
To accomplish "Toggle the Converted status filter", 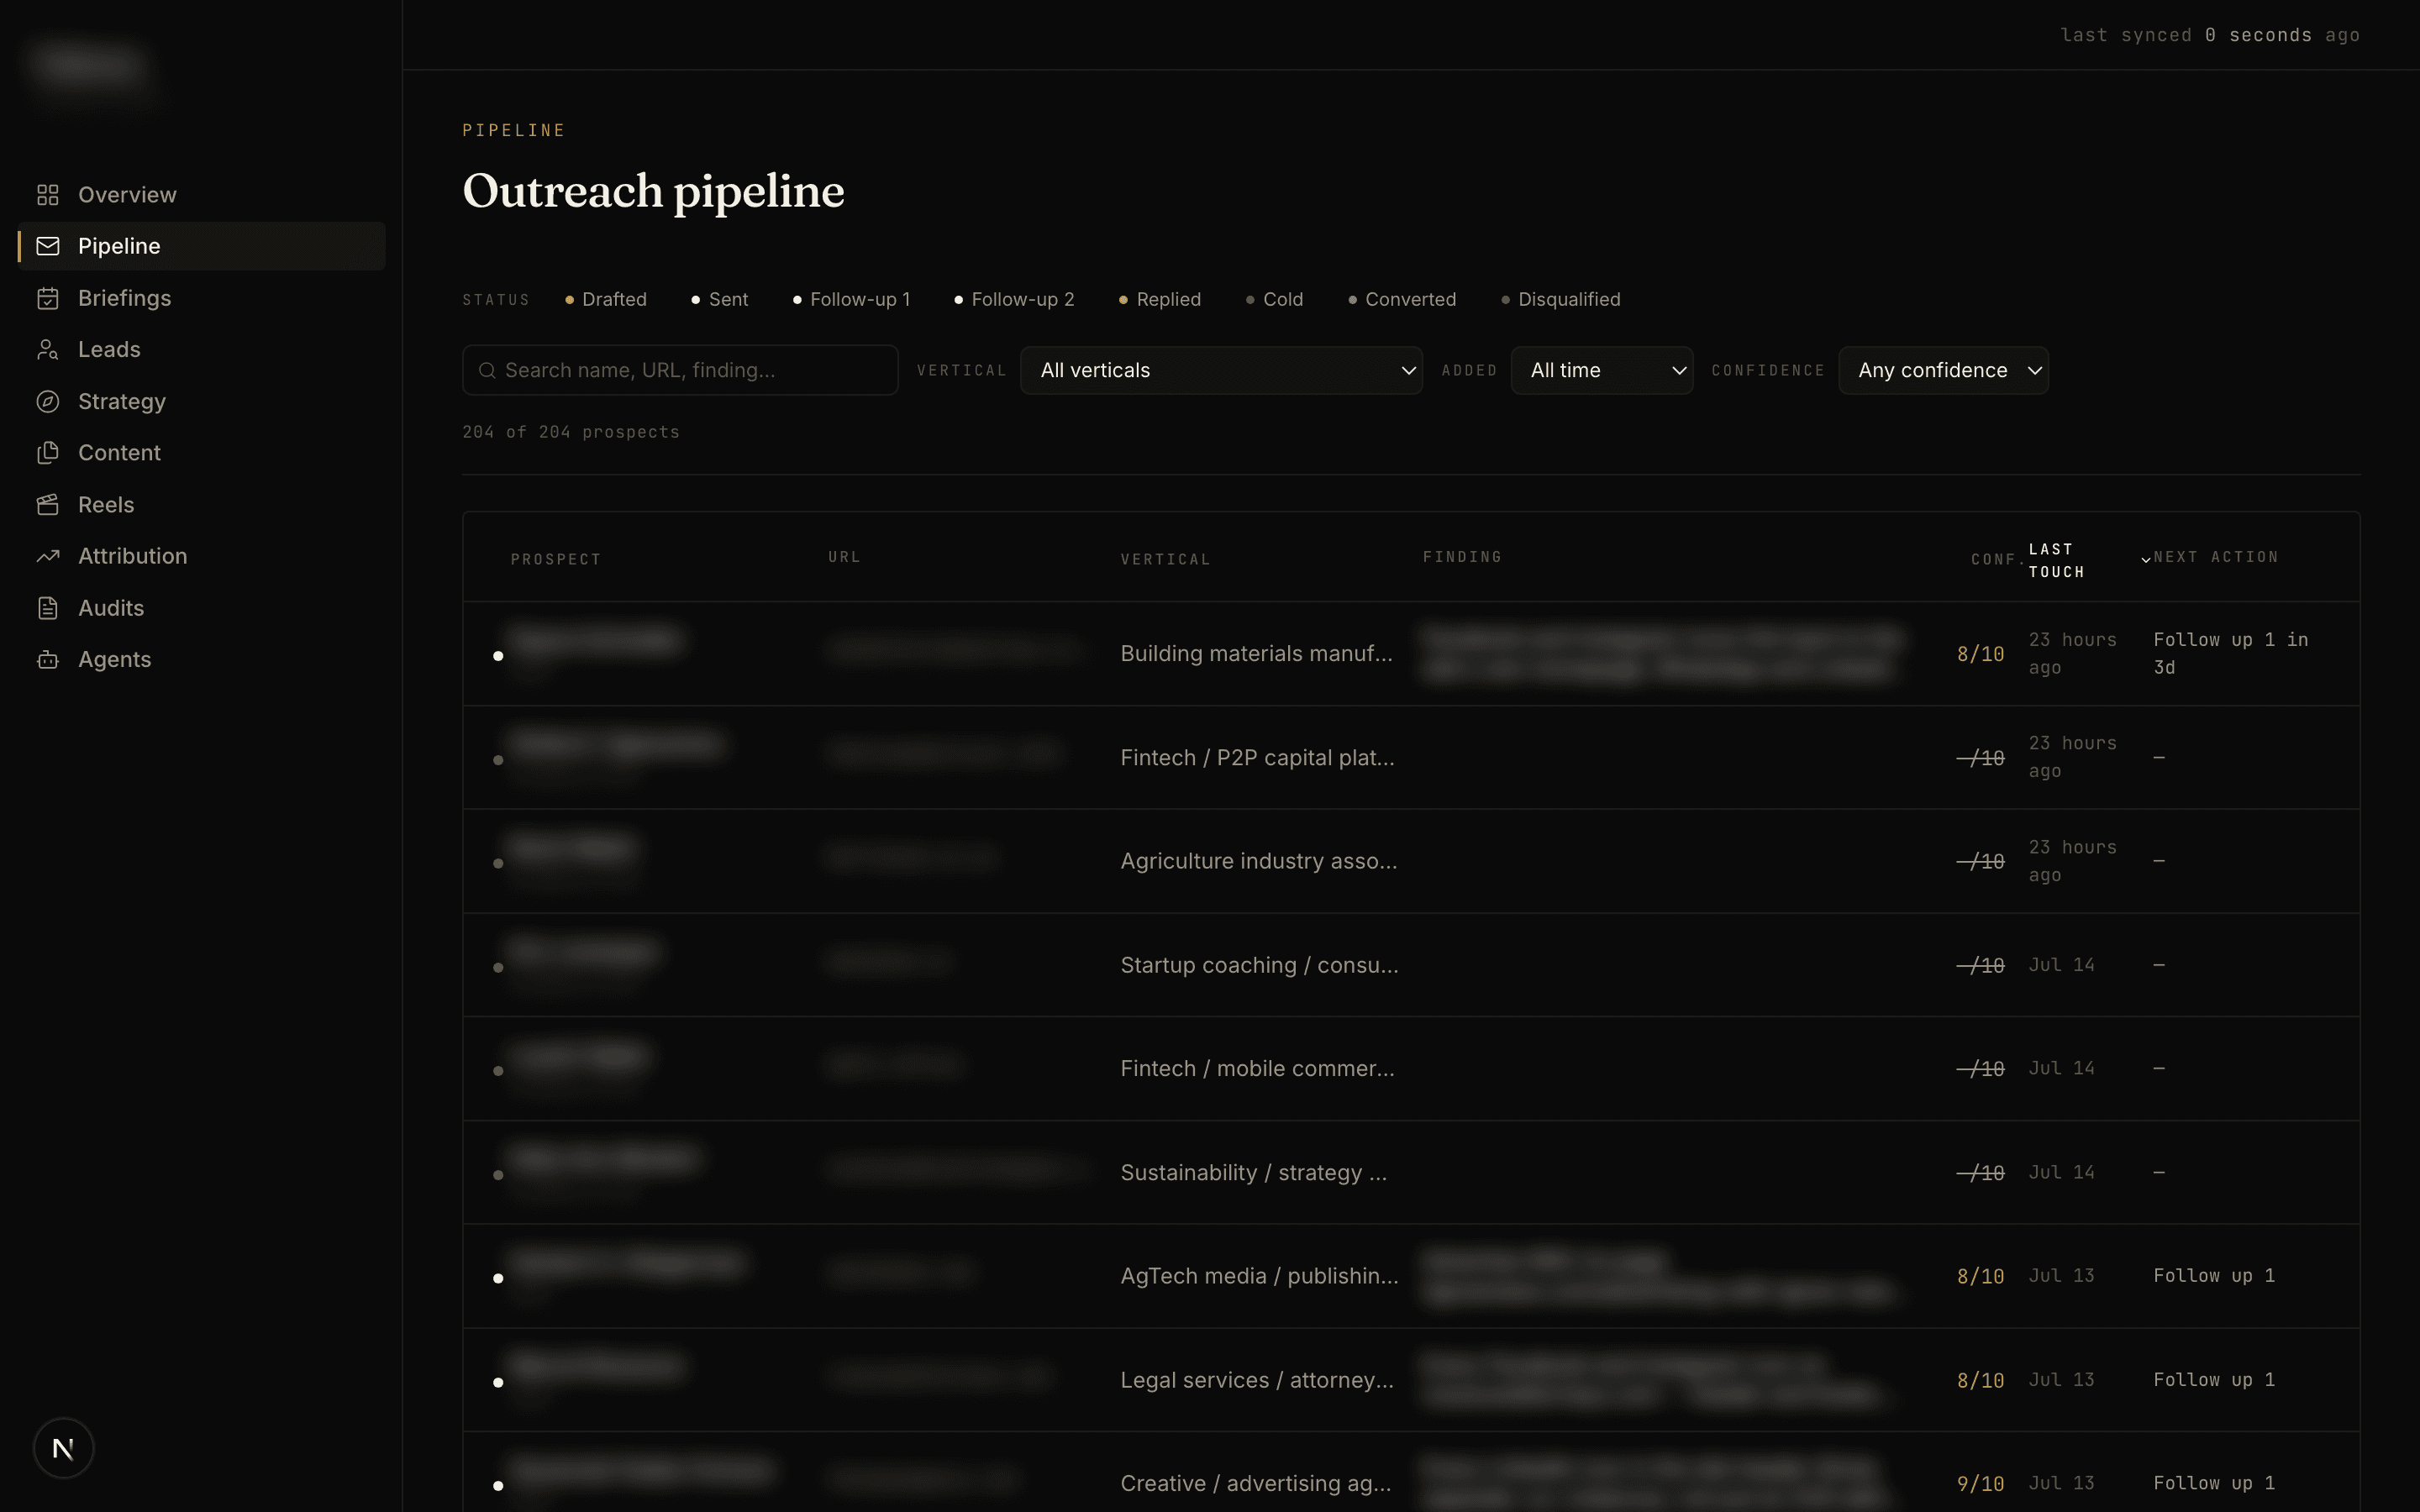I will pos(1402,299).
